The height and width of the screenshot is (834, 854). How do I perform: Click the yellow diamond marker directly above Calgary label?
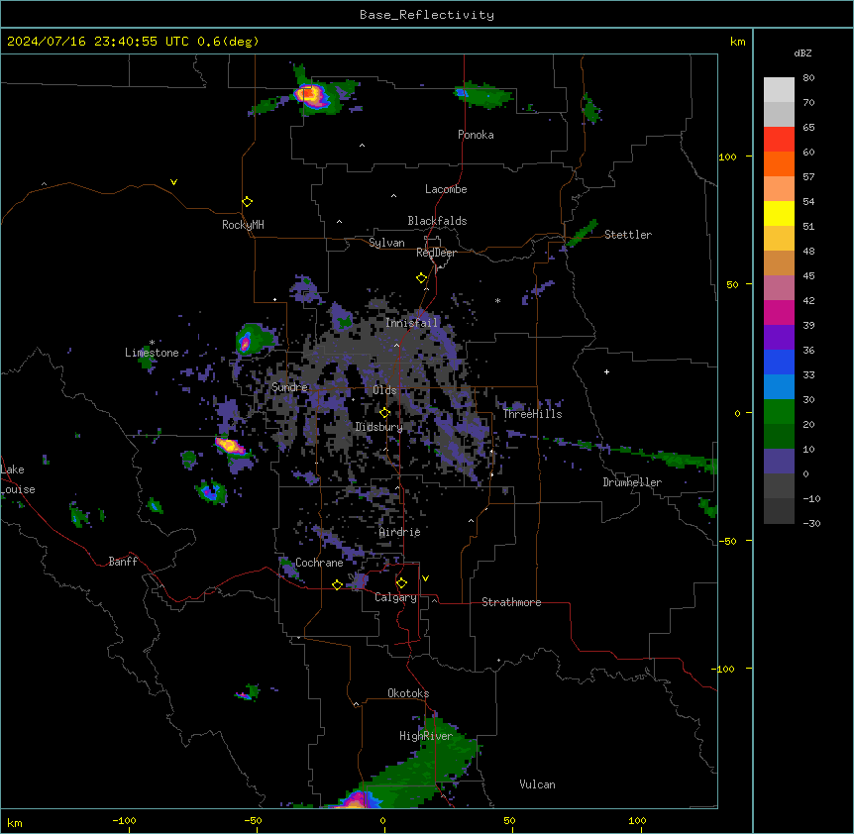point(401,583)
